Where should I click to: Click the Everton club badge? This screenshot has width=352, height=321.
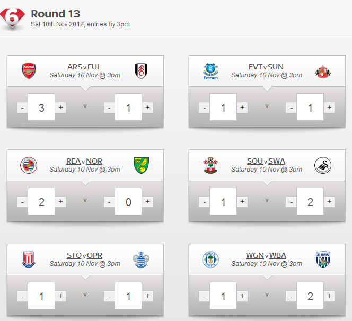coord(210,71)
